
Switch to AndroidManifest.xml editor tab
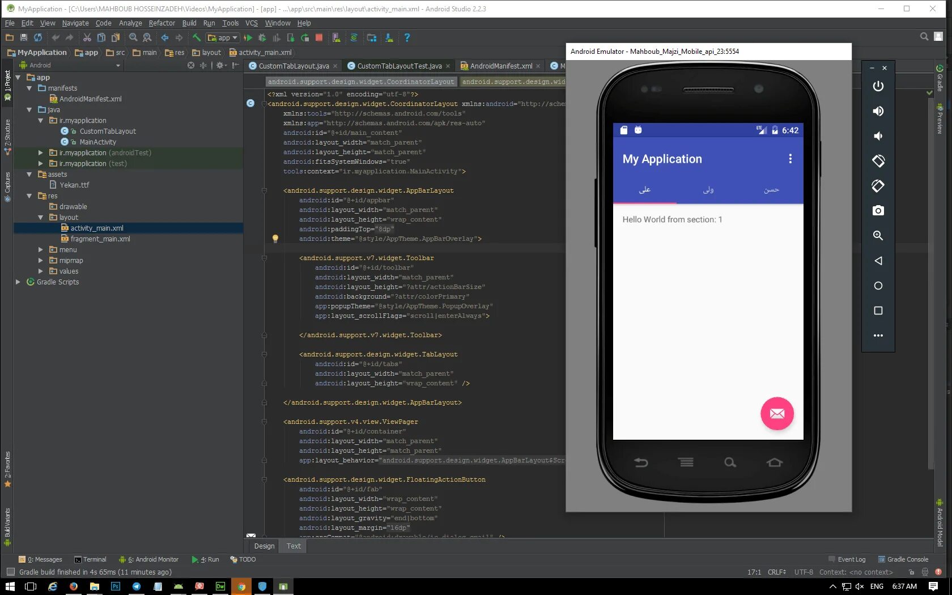[501, 66]
